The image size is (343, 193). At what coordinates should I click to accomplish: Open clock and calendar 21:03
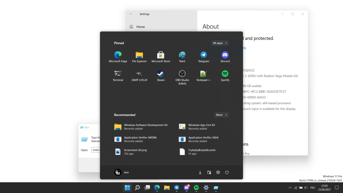tap(324, 188)
